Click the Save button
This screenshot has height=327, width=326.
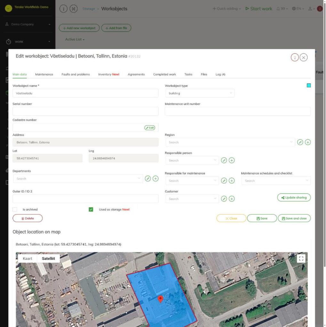click(262, 218)
